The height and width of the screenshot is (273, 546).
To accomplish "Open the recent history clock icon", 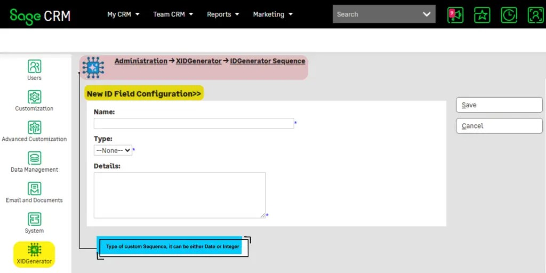I will 509,15.
